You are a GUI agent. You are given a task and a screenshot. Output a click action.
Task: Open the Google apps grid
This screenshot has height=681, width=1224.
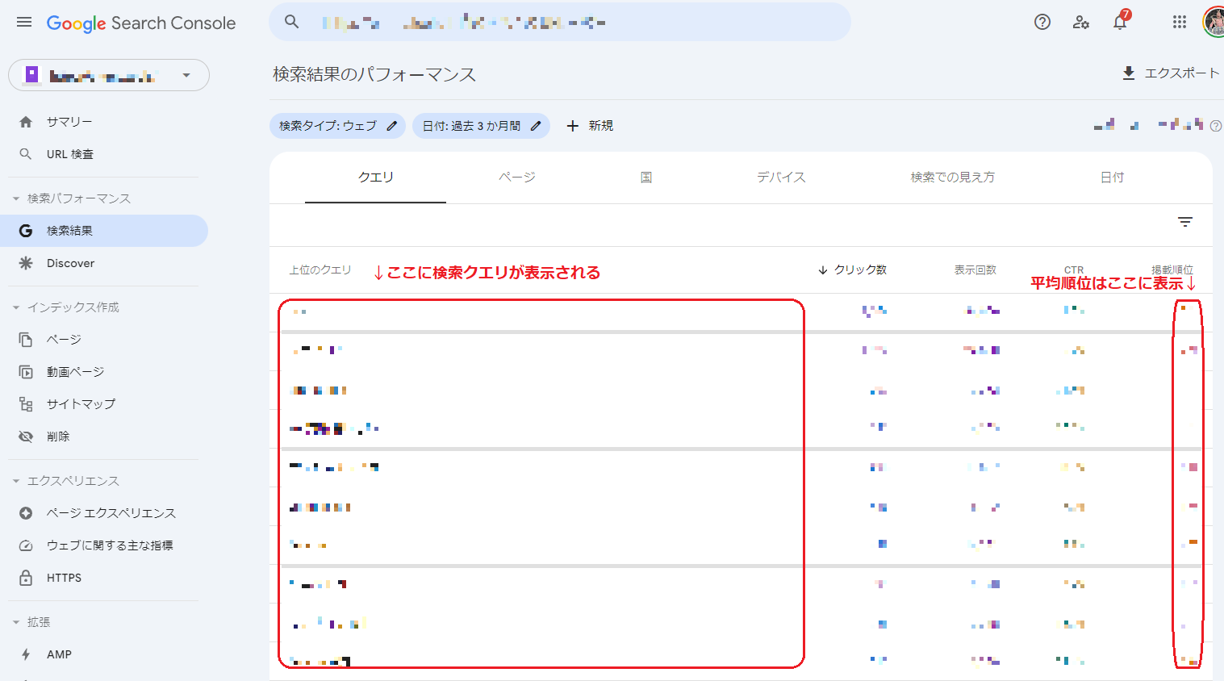tap(1180, 23)
